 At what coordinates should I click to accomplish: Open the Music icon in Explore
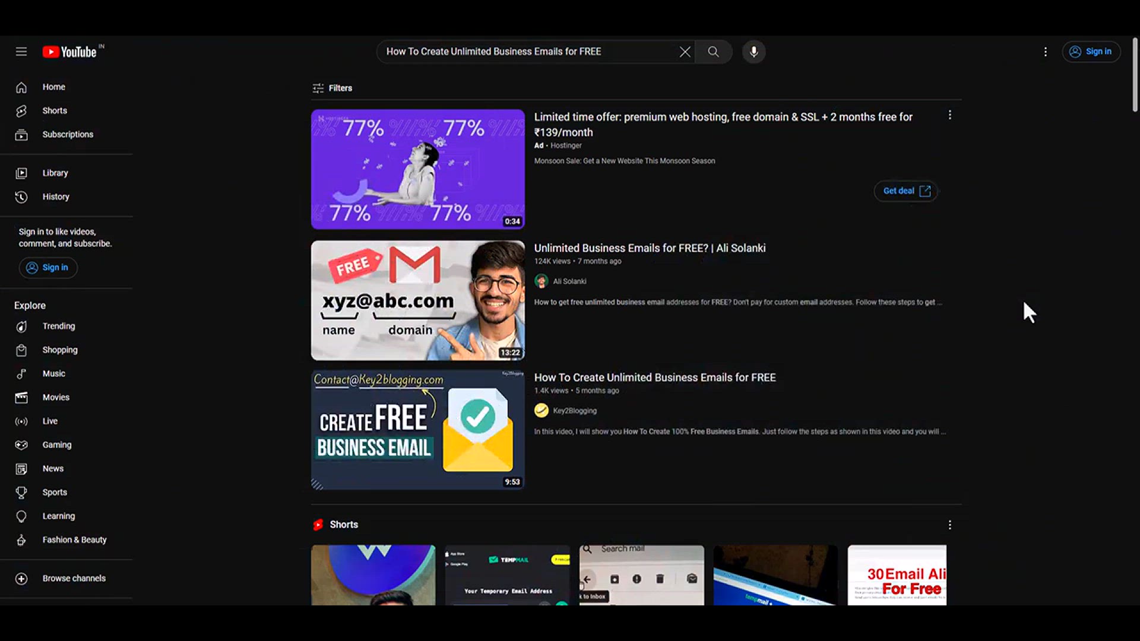point(21,374)
